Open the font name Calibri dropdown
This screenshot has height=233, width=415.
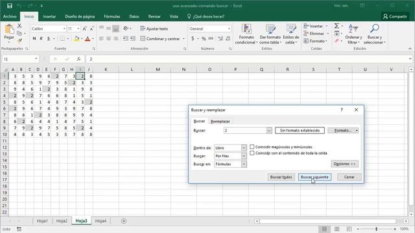(x=64, y=28)
